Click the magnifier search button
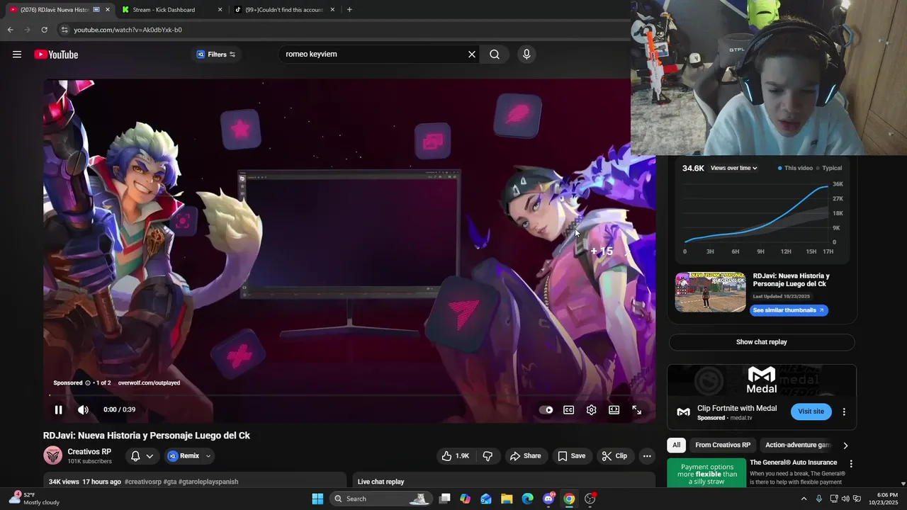The width and height of the screenshot is (907, 510). [x=495, y=55]
